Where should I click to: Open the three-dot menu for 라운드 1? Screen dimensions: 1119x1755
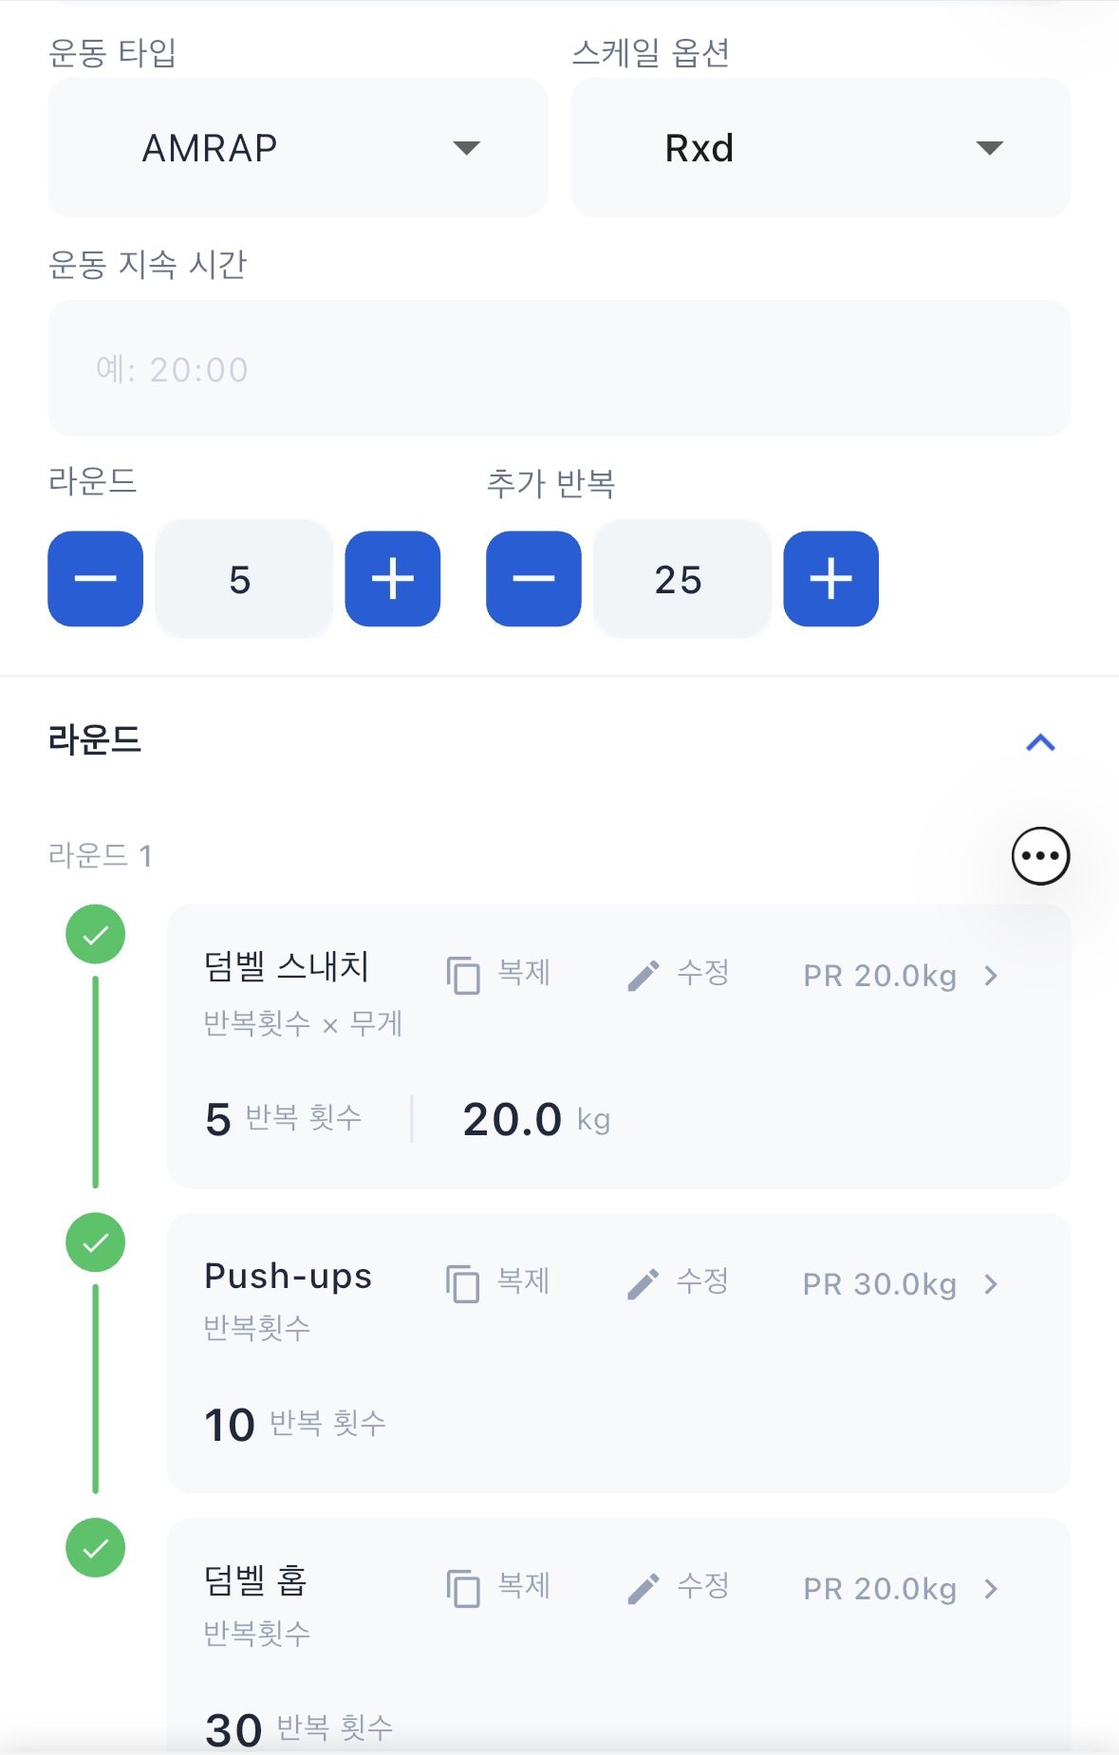pos(1040,856)
